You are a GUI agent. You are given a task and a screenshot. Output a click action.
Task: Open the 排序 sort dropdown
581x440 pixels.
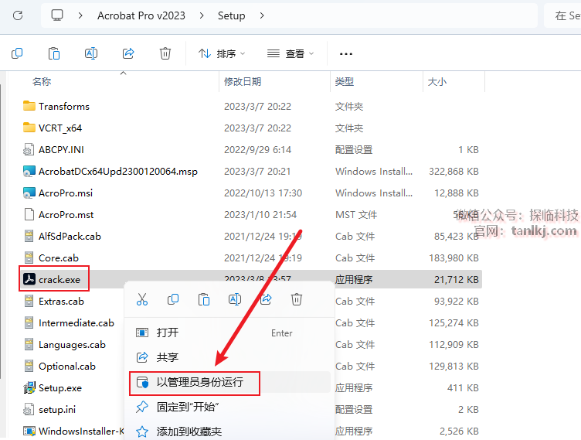coord(222,54)
